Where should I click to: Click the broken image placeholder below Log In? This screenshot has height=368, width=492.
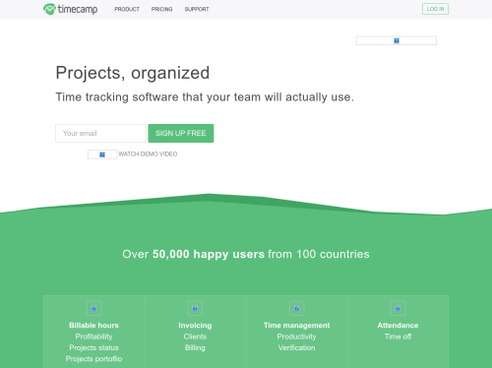pos(397,40)
